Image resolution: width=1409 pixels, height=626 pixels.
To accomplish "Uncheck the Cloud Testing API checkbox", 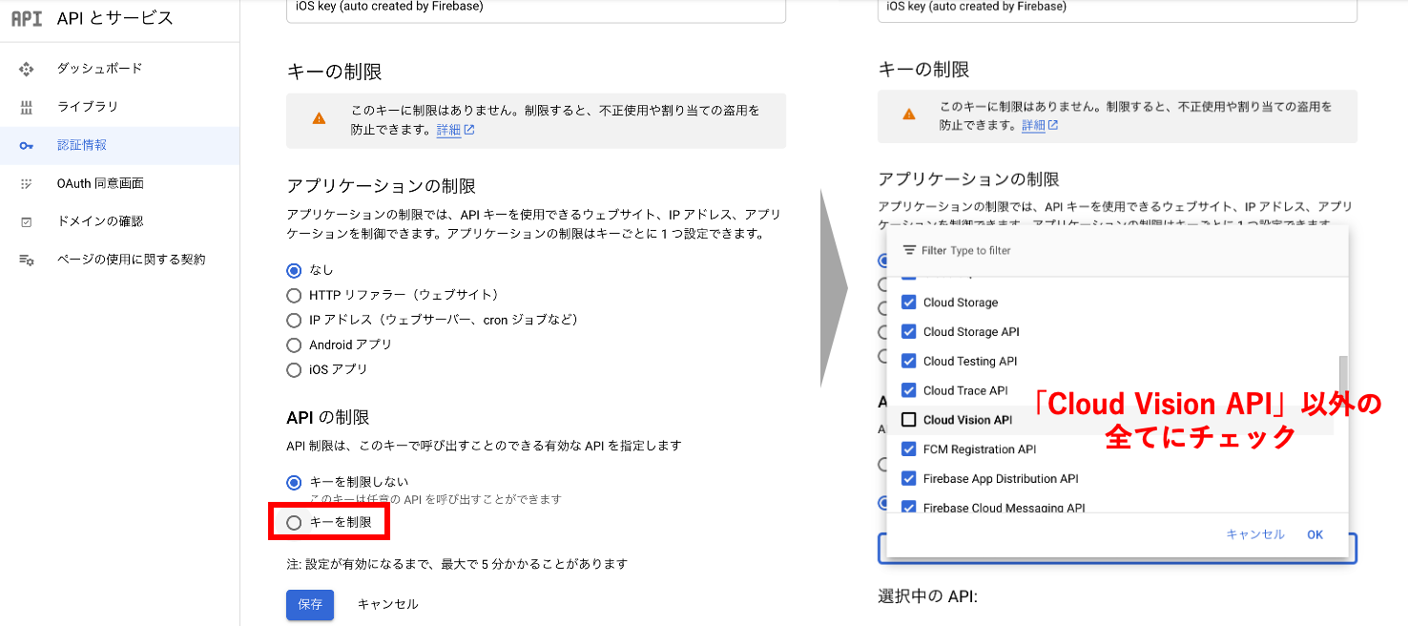I will (908, 362).
